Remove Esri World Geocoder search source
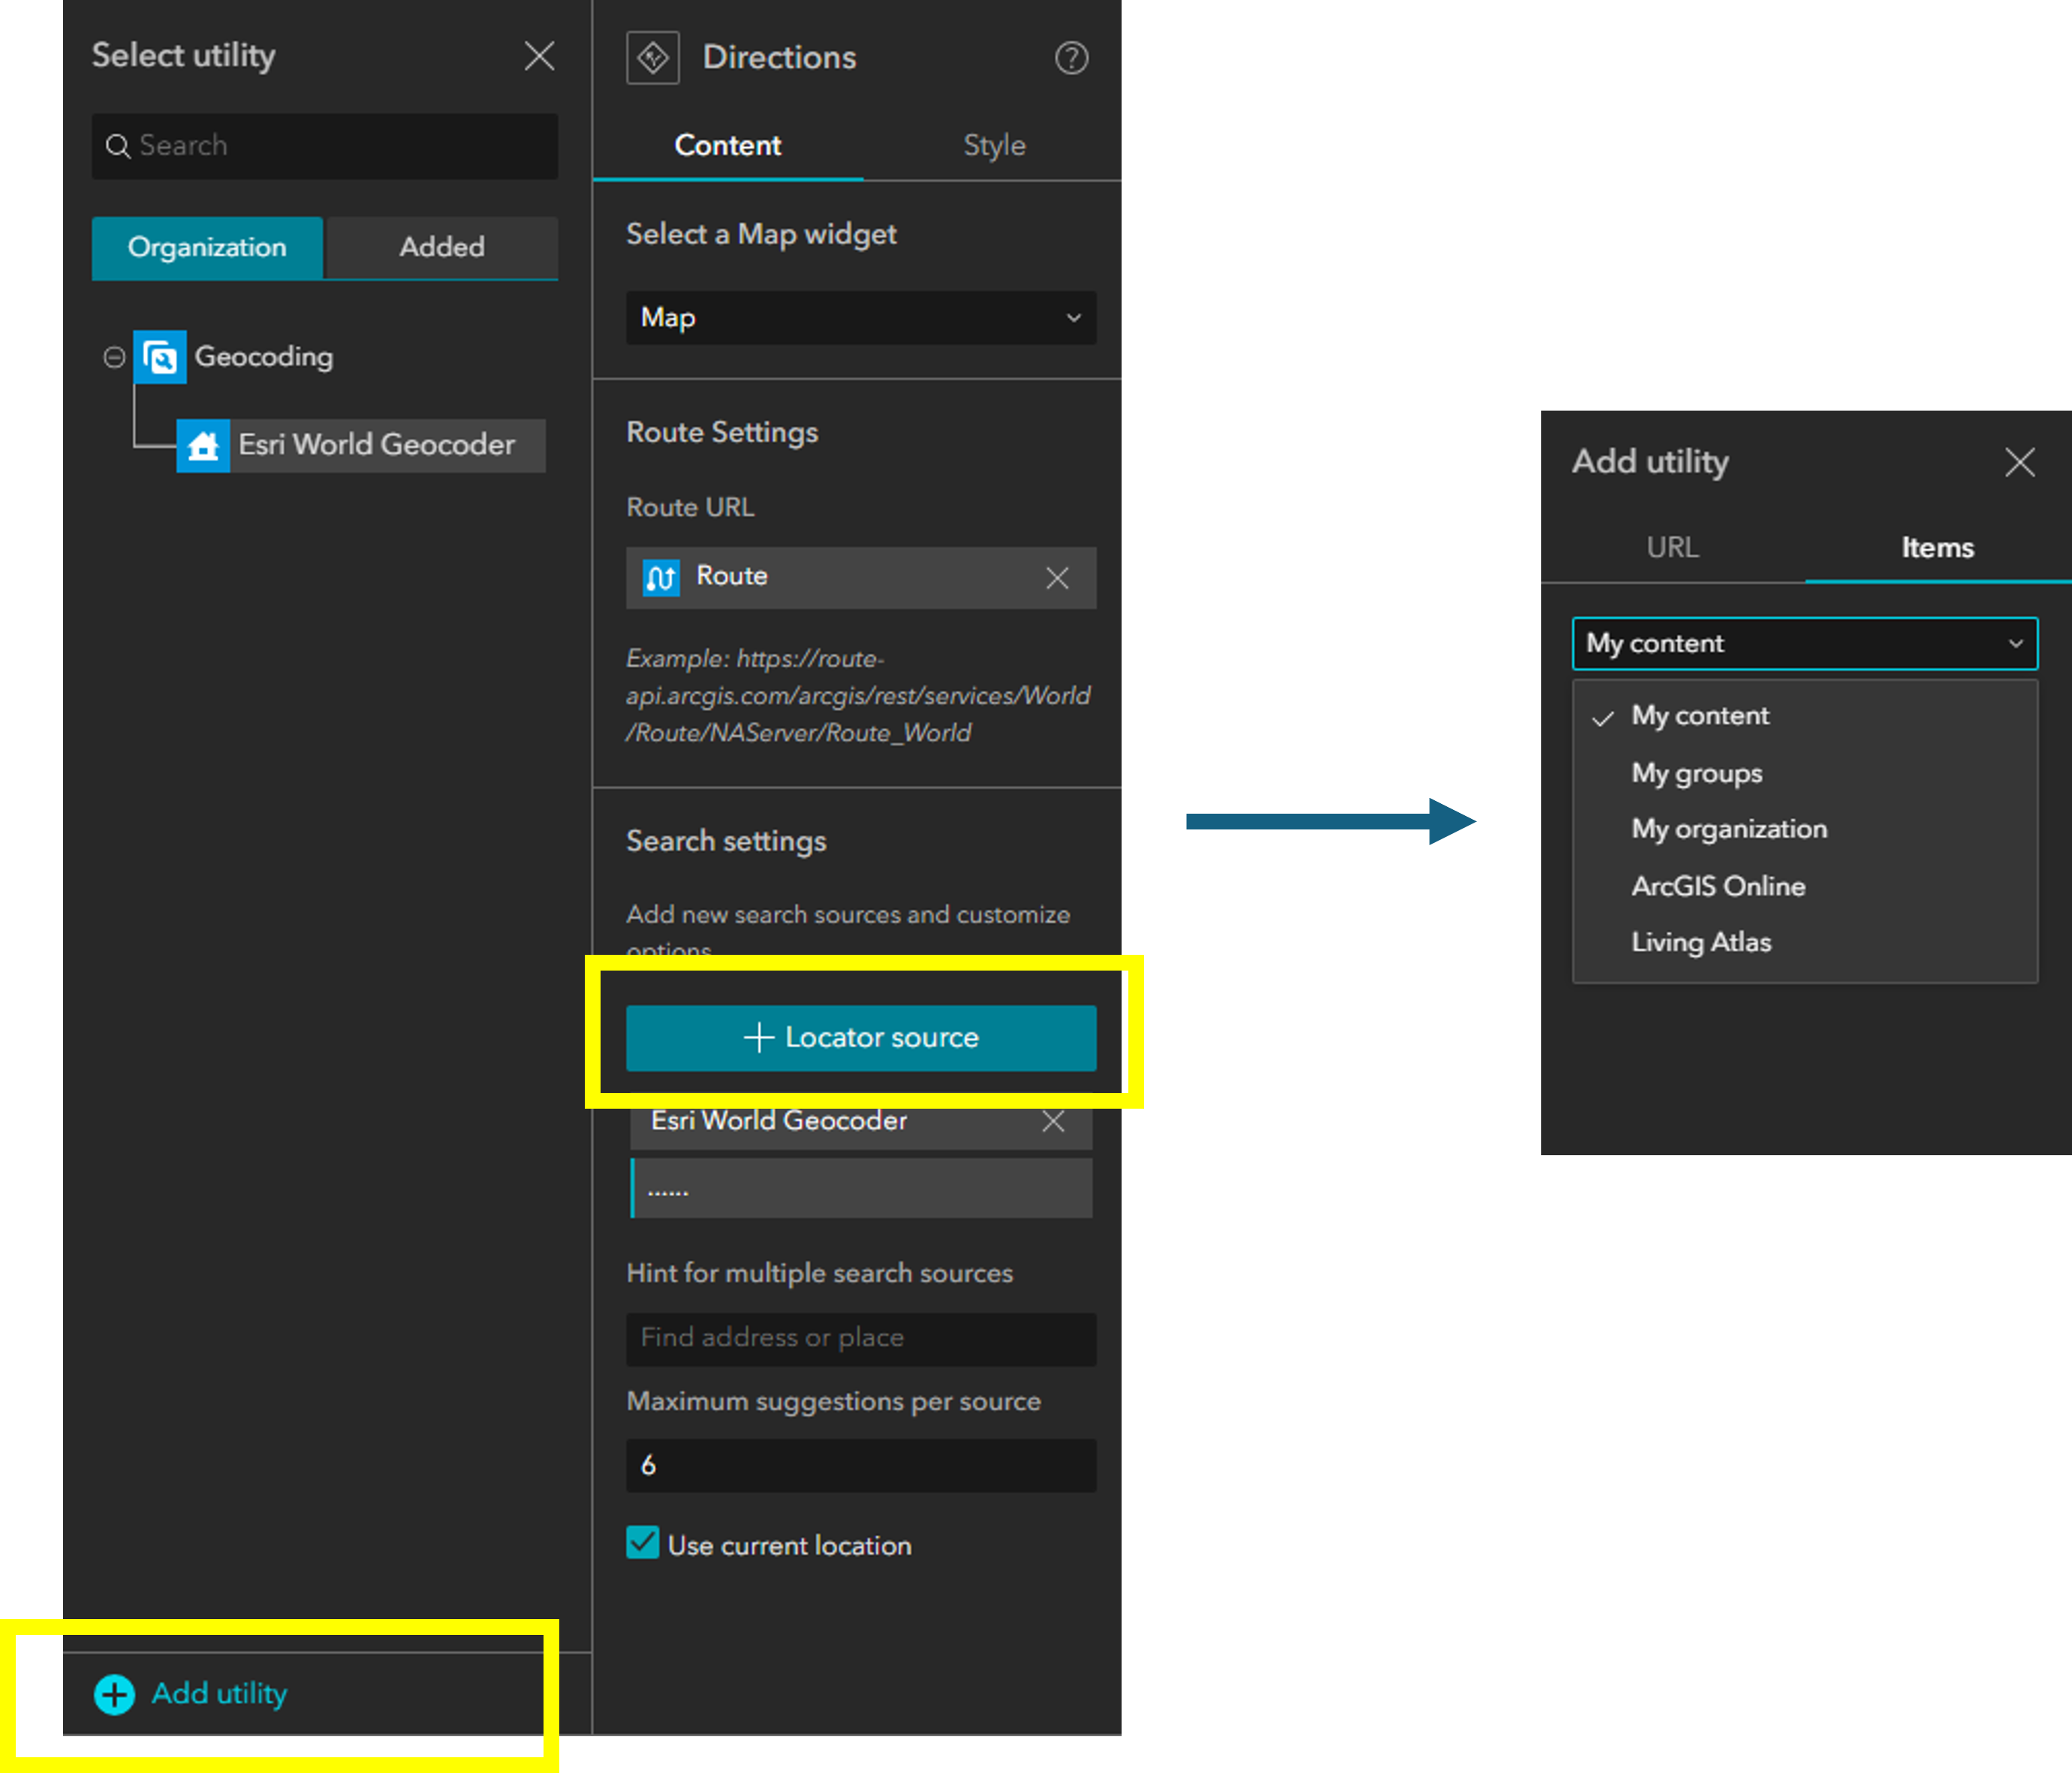2072x1773 pixels. [1053, 1122]
